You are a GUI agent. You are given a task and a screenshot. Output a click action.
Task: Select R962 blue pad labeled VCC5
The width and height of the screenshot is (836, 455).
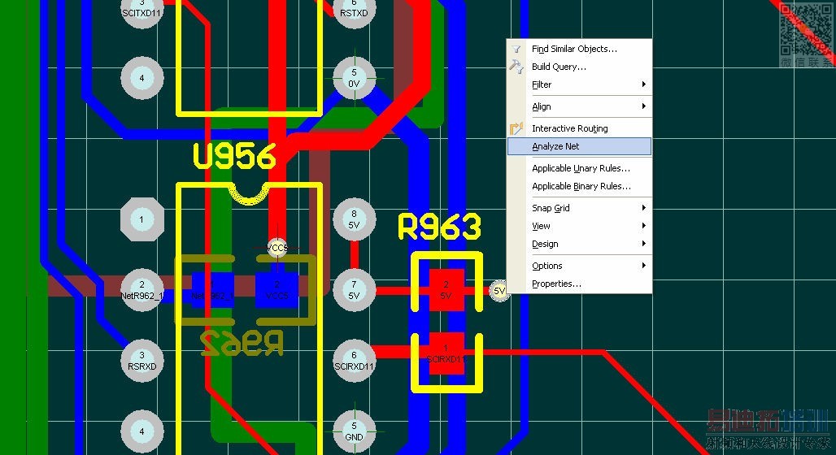click(276, 290)
